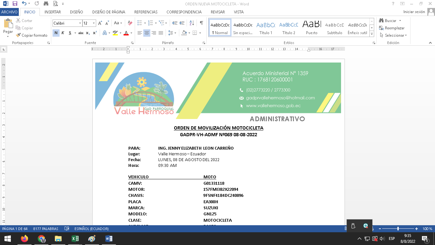Click the Reemplazar button
The image size is (435, 245).
point(392,28)
